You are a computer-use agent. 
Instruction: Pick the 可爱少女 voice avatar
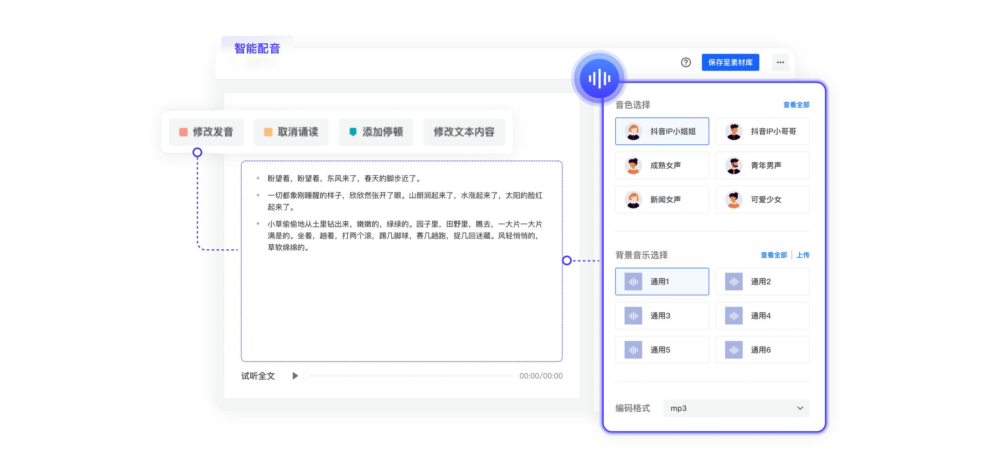click(x=734, y=200)
